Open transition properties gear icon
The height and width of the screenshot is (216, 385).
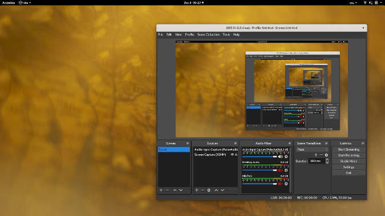coord(326,155)
